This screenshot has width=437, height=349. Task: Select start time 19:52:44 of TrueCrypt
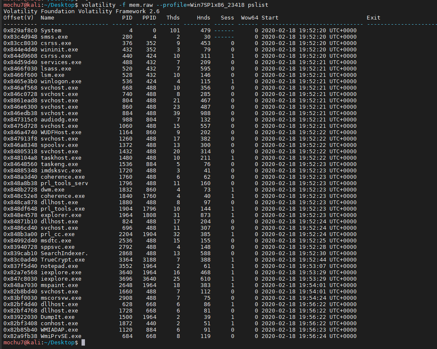pyautogui.click(x=312, y=259)
